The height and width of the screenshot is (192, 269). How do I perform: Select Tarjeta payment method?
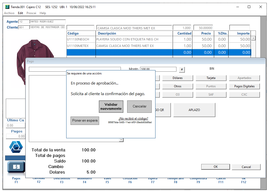(211, 78)
